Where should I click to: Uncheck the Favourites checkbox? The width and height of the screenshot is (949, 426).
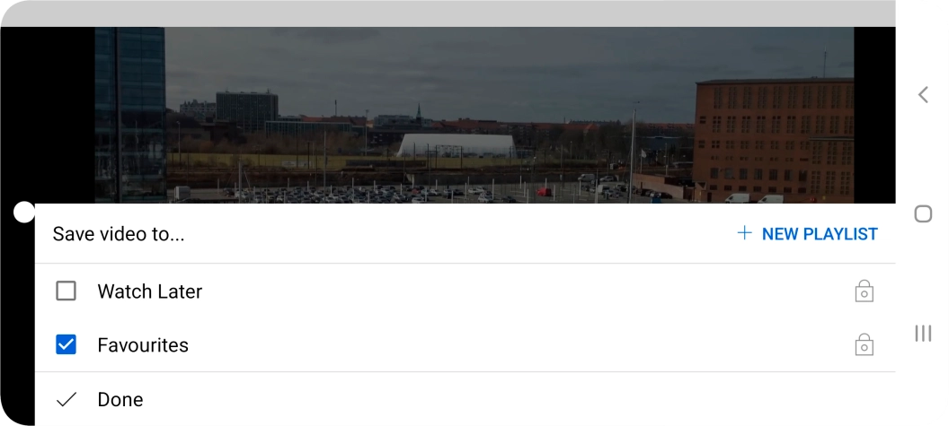(66, 344)
